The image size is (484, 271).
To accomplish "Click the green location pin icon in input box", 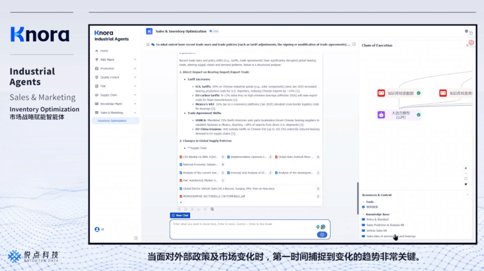I will pos(318,227).
